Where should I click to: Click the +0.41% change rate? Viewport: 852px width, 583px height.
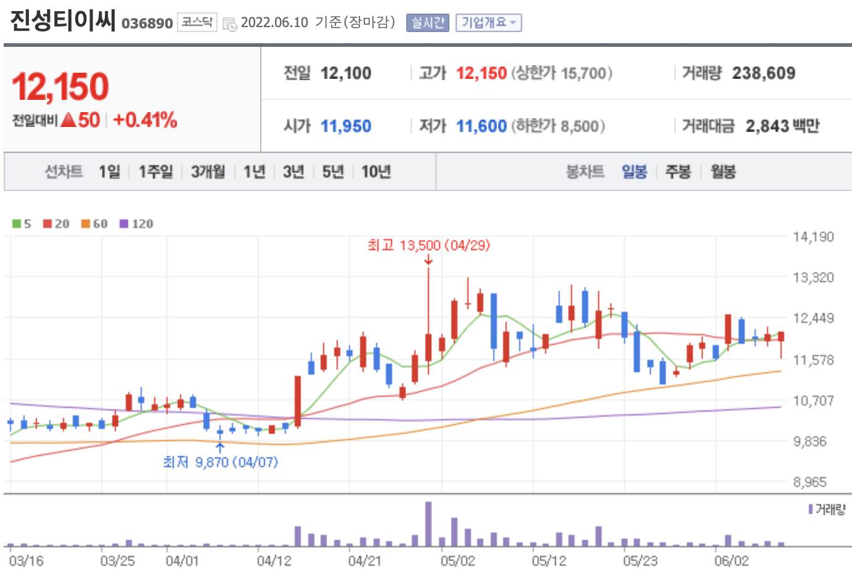145,120
